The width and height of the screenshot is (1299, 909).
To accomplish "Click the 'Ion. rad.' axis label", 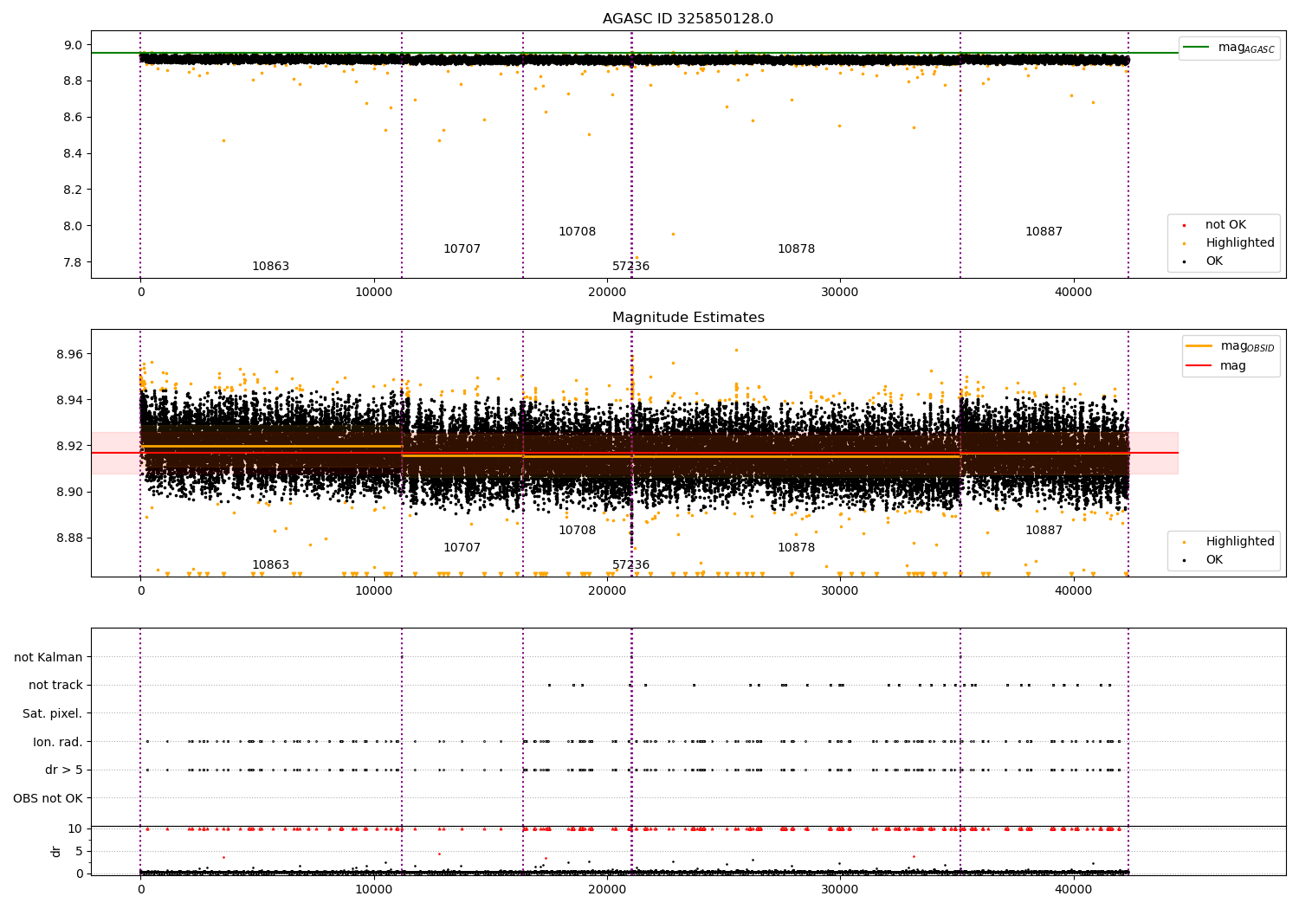I will coord(58,743).
